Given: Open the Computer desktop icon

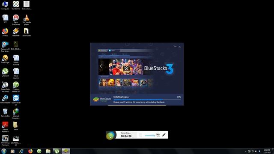Looking at the screenshot, I should coord(5,5).
